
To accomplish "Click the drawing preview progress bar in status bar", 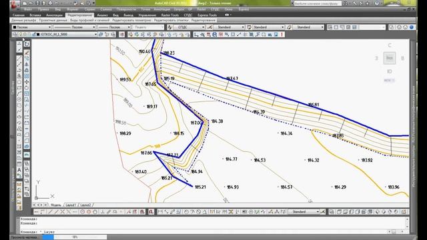I will 74,237.
